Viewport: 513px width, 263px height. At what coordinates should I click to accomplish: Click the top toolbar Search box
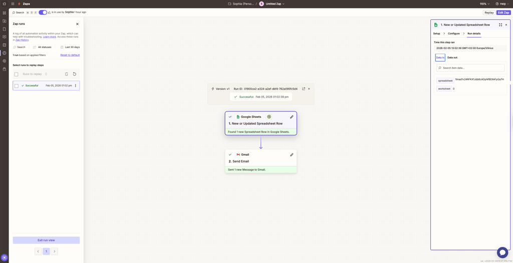pos(18,12)
